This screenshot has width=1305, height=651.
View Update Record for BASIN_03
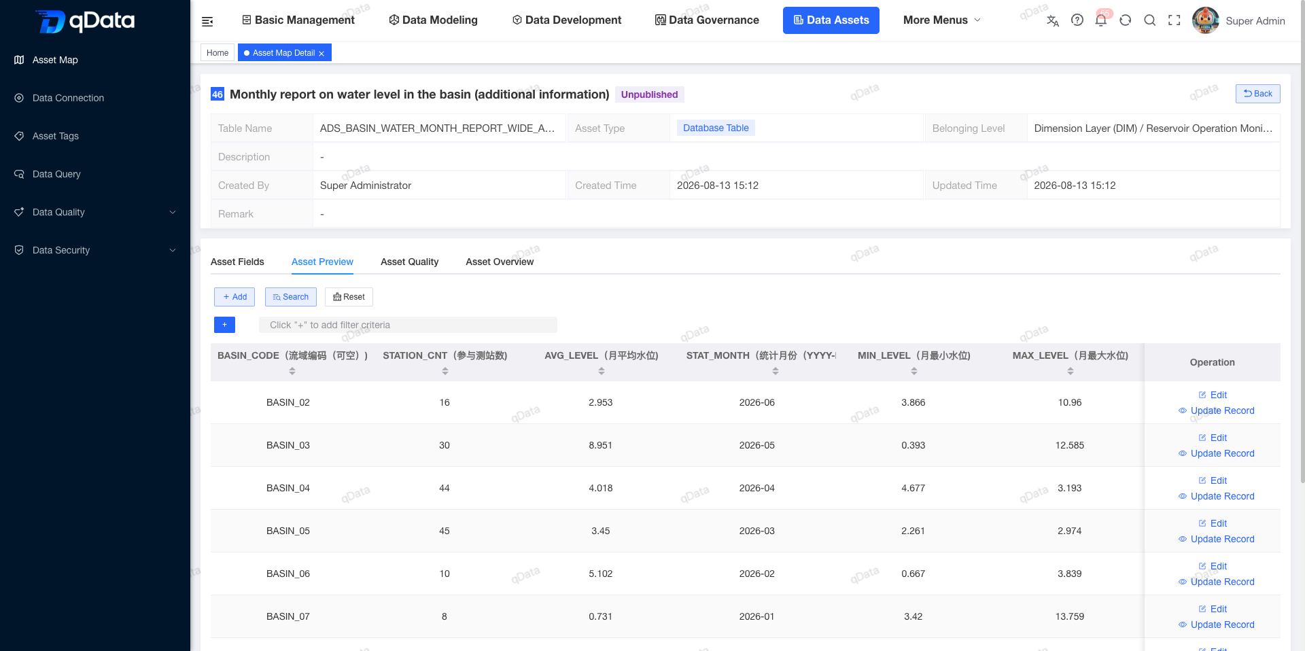click(1216, 453)
